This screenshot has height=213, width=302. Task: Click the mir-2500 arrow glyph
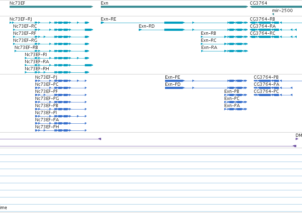[273, 14]
